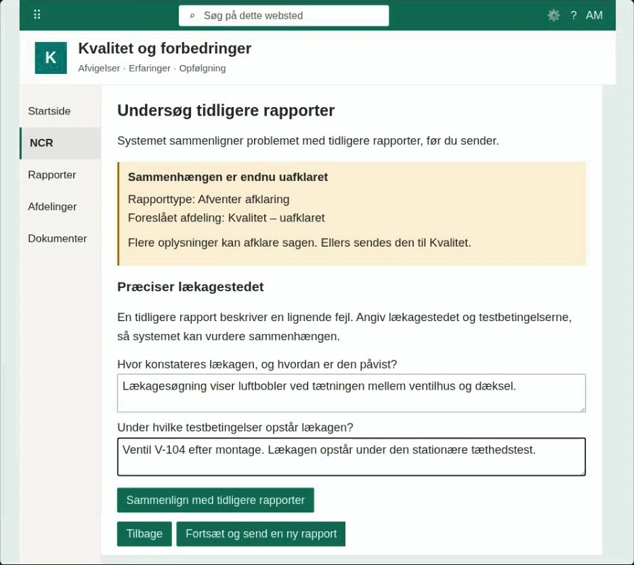
Task: Click the 'Undersøg tidligere rapporter' heading
Action: click(x=226, y=110)
